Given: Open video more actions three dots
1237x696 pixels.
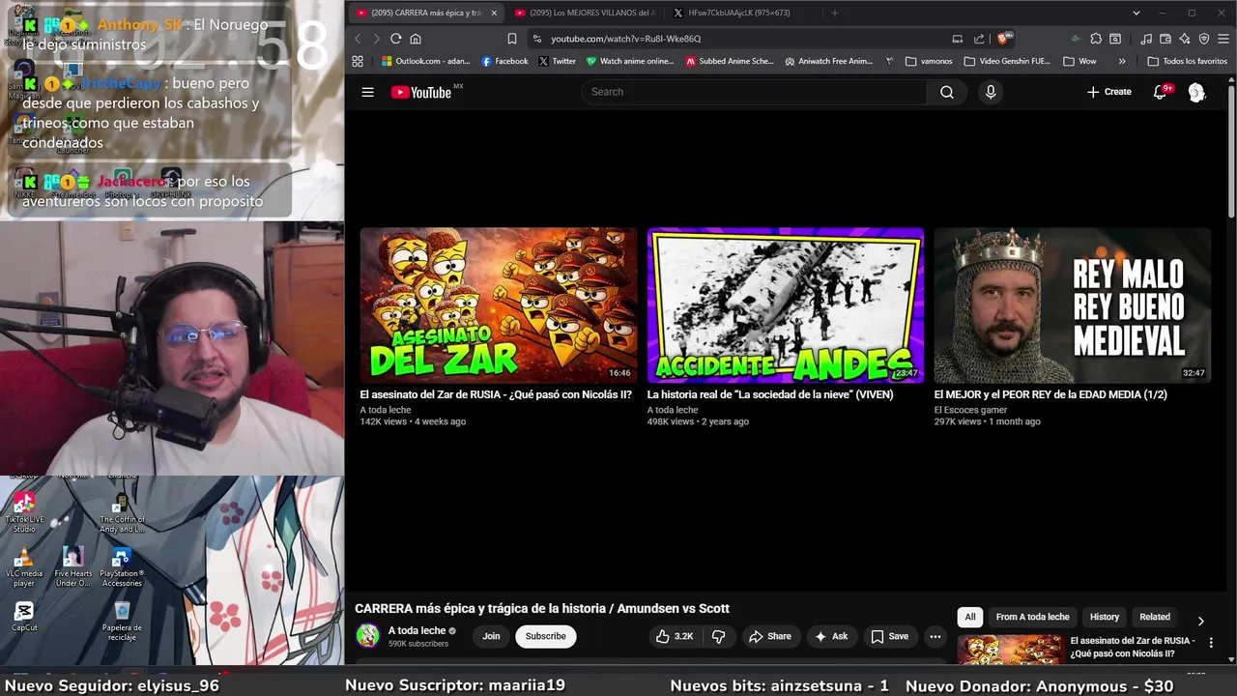Looking at the screenshot, I should pyautogui.click(x=935, y=636).
